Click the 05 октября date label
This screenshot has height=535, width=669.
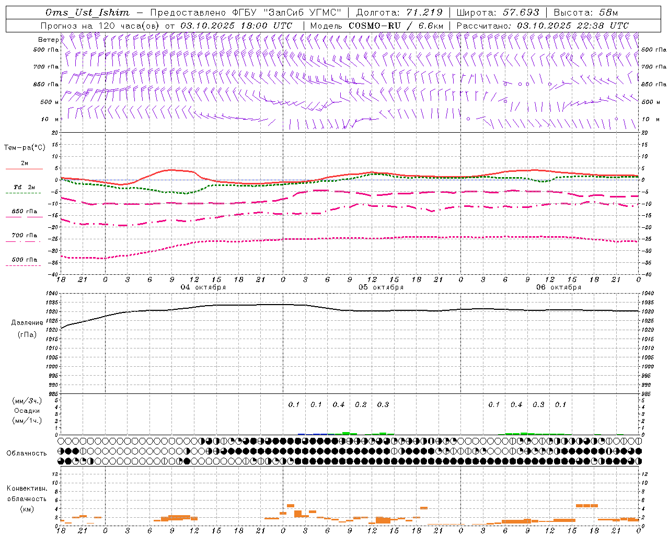[x=381, y=287]
